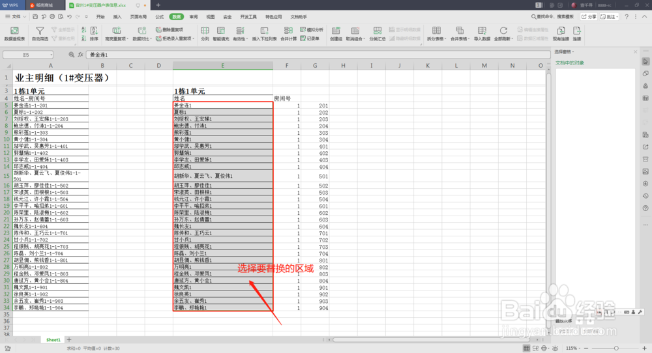Viewport: 652px width, 353px height.
Task: Expand the 高亮重复项 dropdown
Action: (128, 39)
